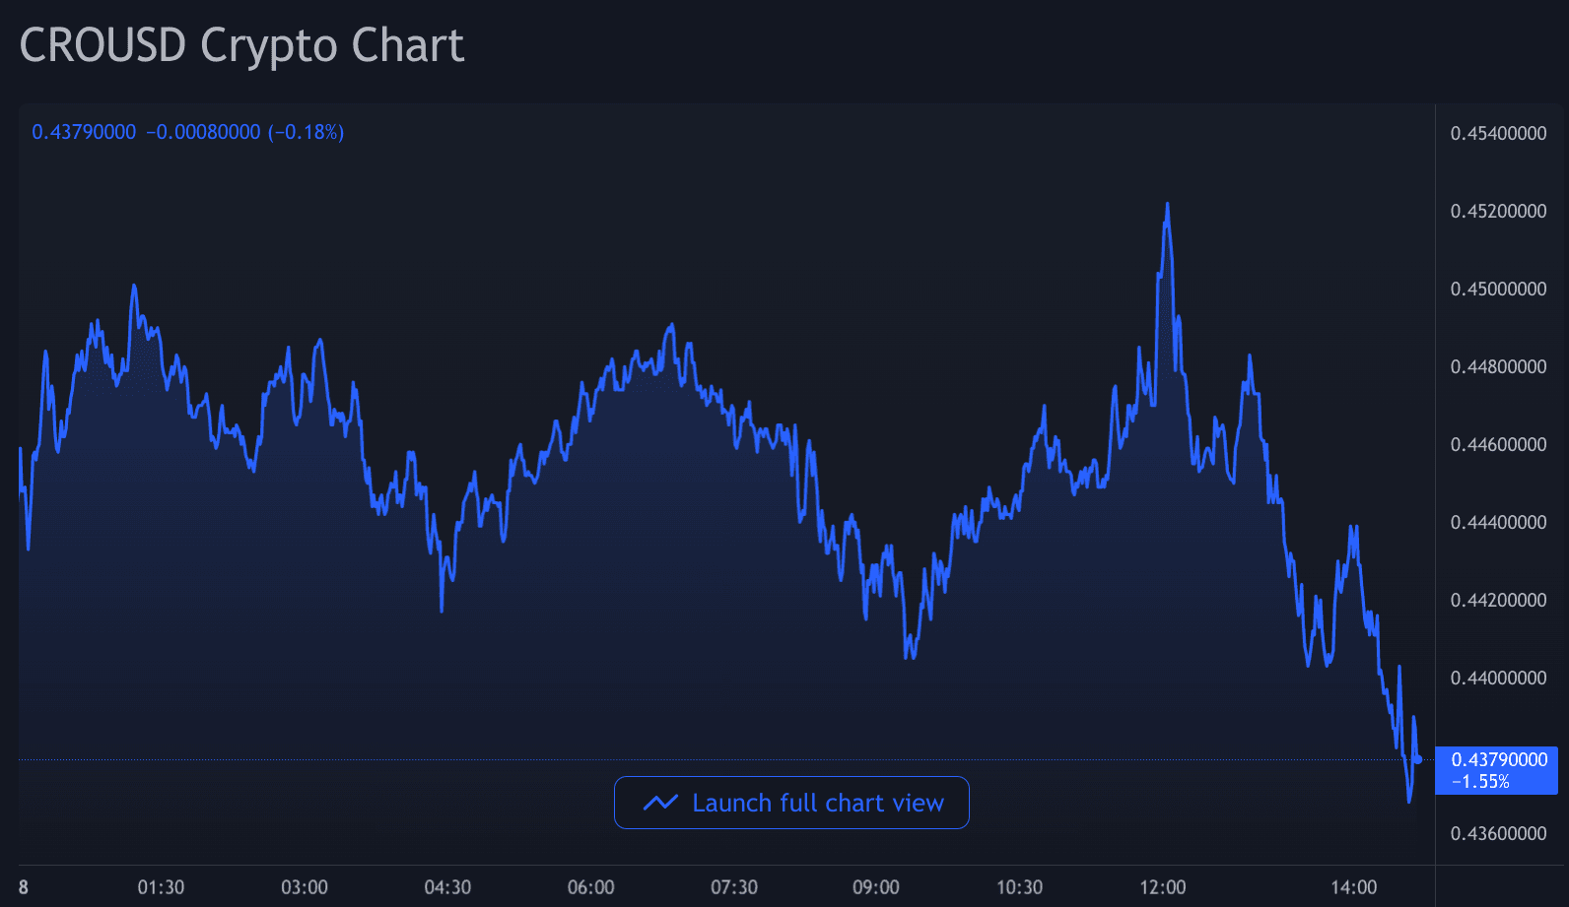Click the 03:00 time axis label
1569x907 pixels.
point(305,887)
